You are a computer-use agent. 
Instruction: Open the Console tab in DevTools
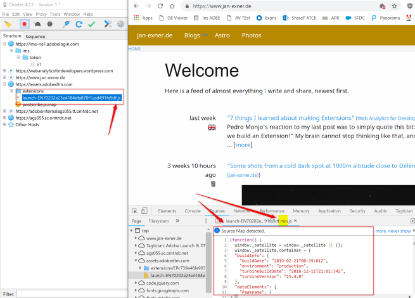[192, 211]
